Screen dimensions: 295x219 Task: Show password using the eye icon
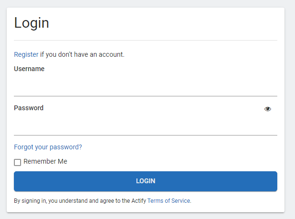268,109
